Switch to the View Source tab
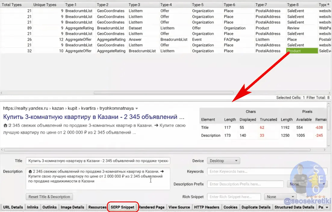 pyautogui.click(x=179, y=207)
